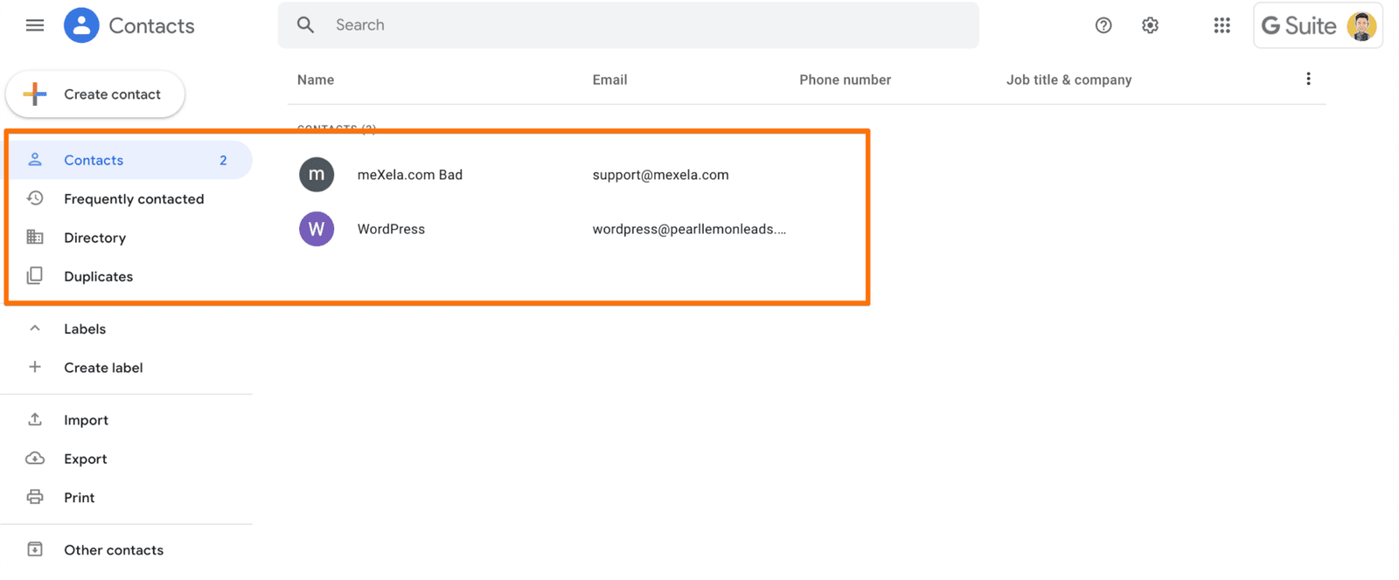Open the main hamburger menu
Image resolution: width=1399 pixels, height=580 pixels.
pyautogui.click(x=35, y=25)
